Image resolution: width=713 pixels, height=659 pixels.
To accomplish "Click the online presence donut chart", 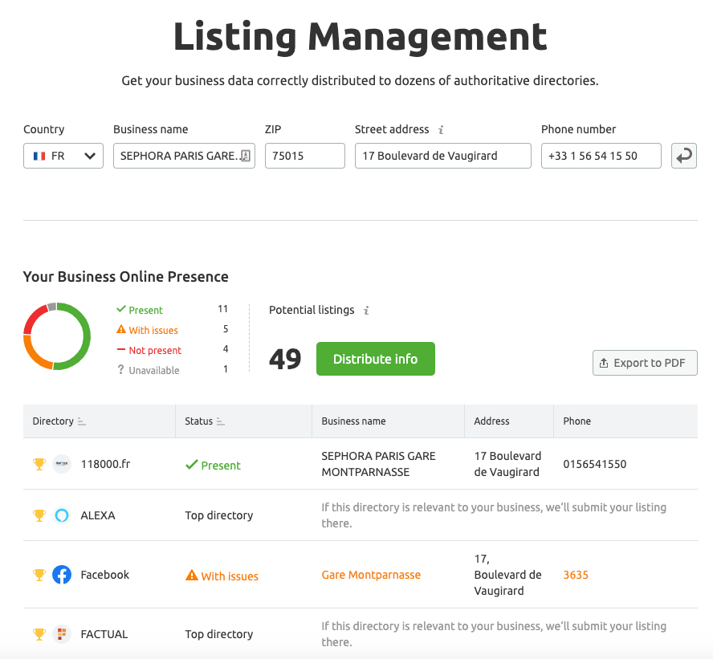I will [57, 337].
